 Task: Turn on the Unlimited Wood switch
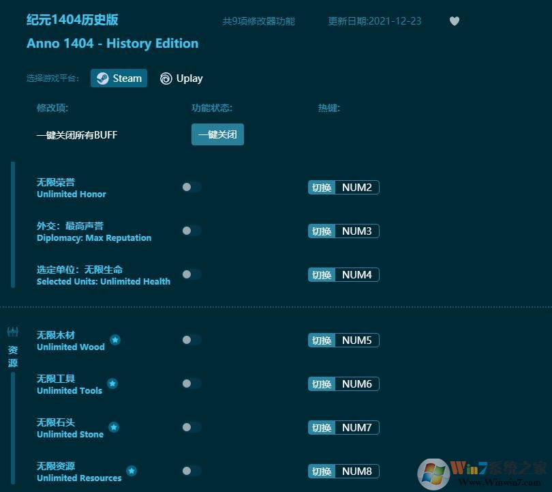[191, 340]
